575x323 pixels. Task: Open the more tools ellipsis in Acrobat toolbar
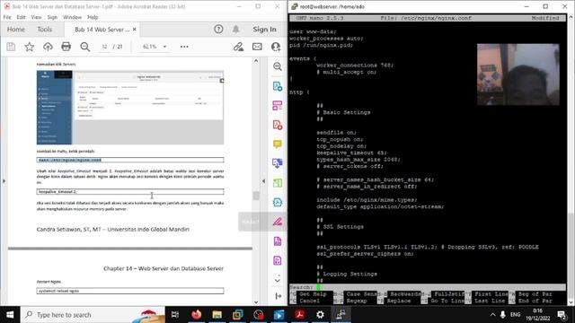[184, 47]
